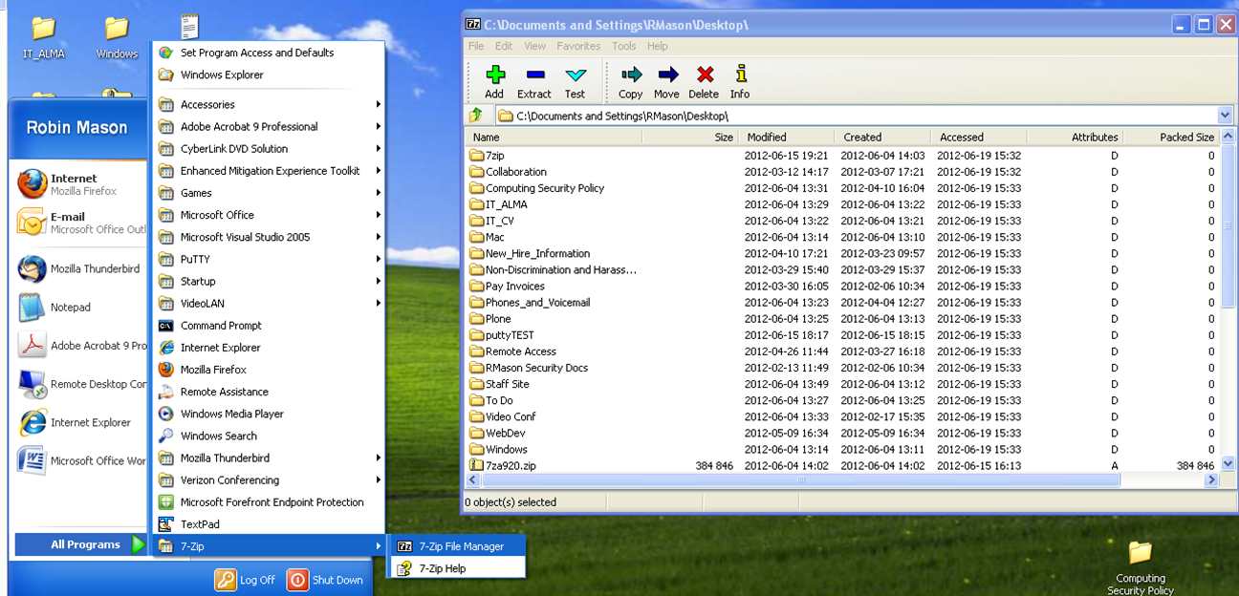
Task: Open the Info toolbar icon
Action: point(740,75)
